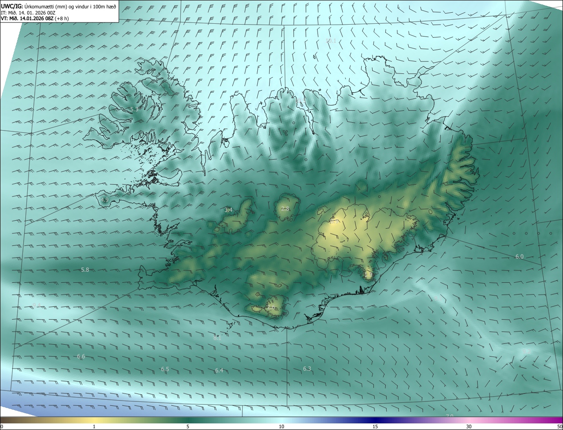Click the color scale tick label 15
Screen dimensions: 563x430
click(x=375, y=426)
